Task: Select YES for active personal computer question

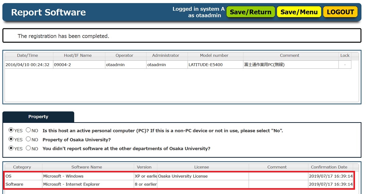Action: (11, 130)
